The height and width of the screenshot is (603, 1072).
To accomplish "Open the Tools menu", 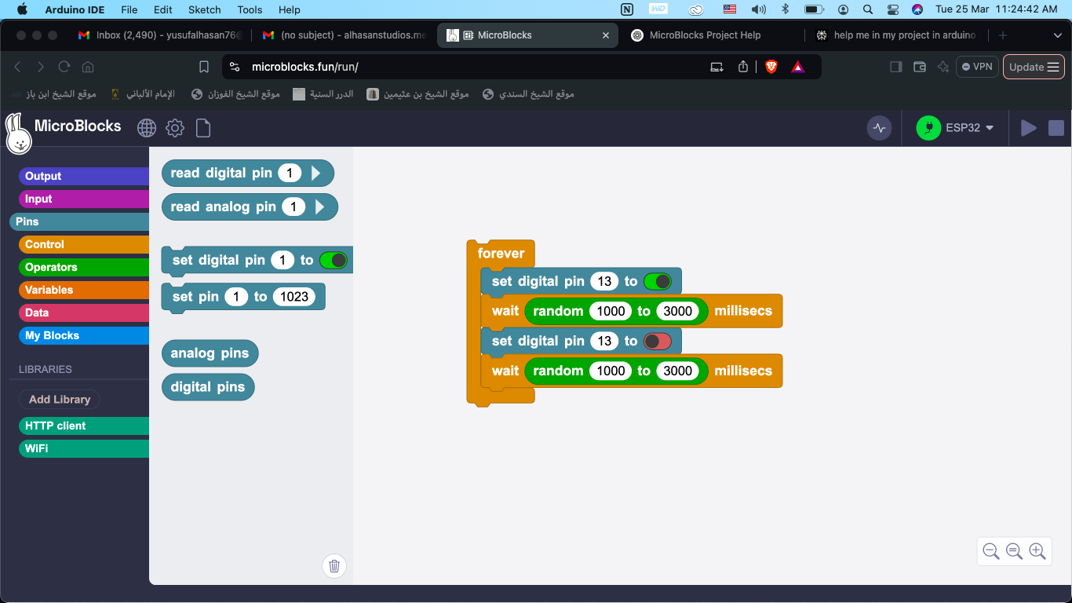I will [250, 9].
